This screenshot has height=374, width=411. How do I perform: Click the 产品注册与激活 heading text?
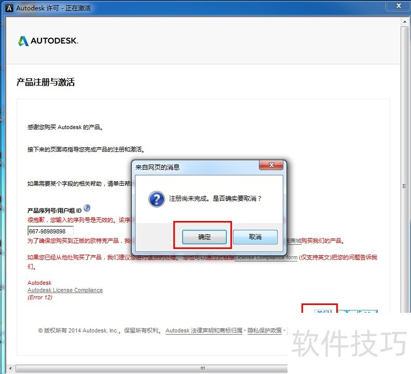(46, 82)
